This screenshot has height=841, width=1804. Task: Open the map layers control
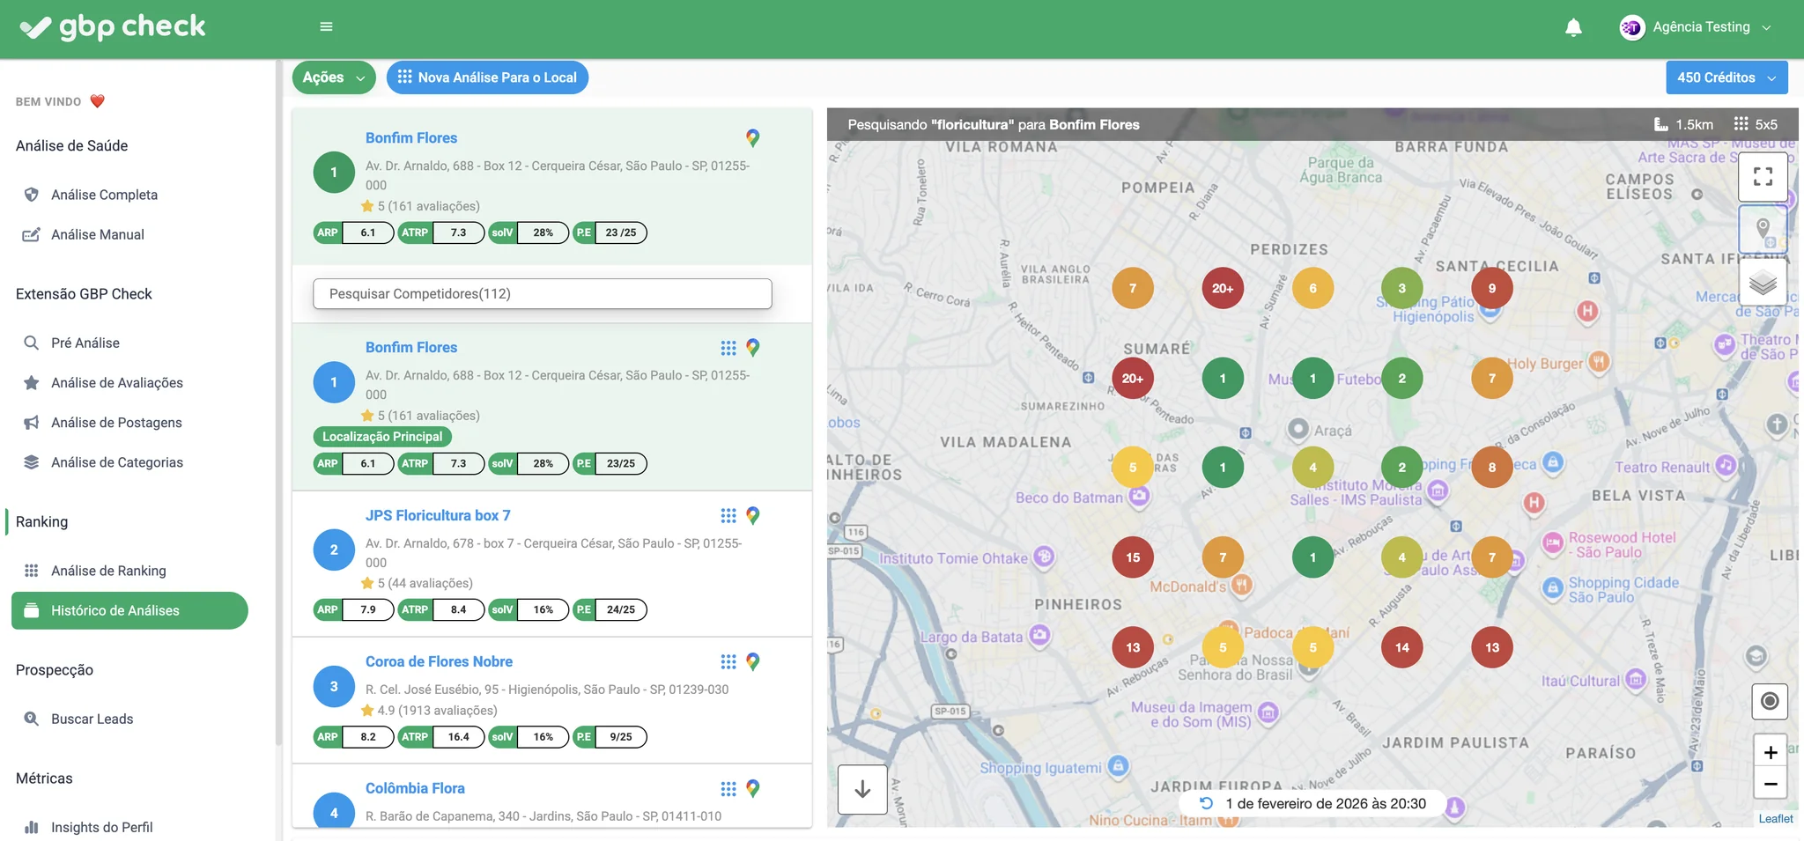pyautogui.click(x=1763, y=283)
